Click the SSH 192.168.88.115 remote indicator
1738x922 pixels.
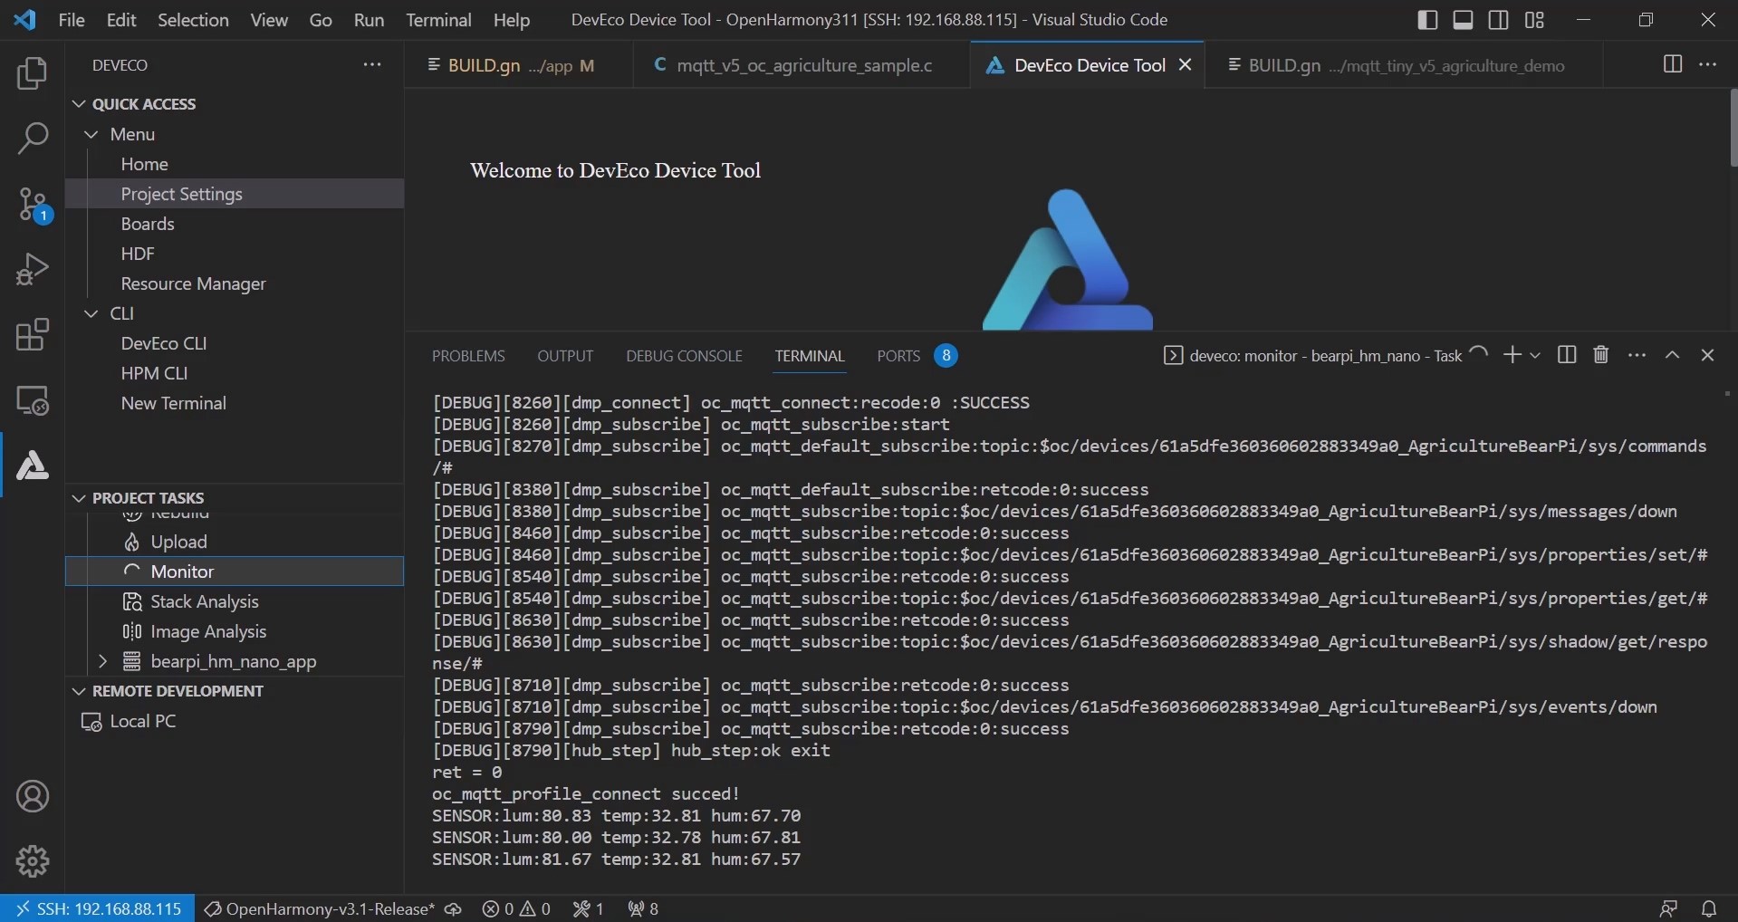click(x=98, y=908)
